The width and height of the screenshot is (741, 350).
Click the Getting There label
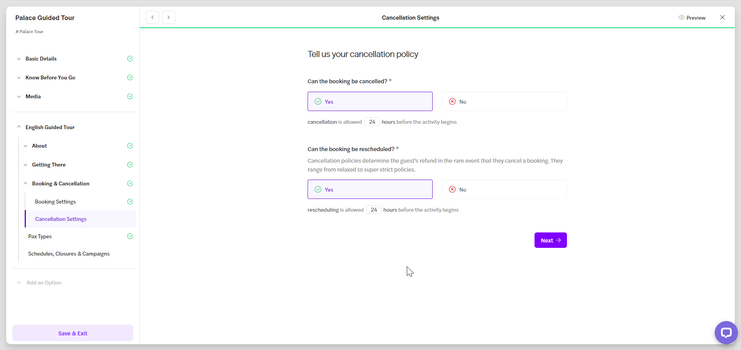point(49,165)
